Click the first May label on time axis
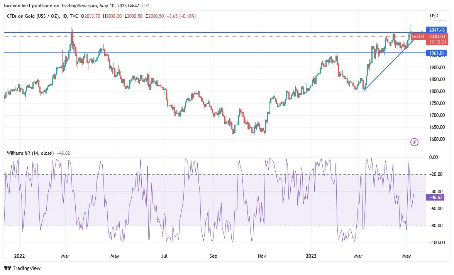 tap(115, 256)
